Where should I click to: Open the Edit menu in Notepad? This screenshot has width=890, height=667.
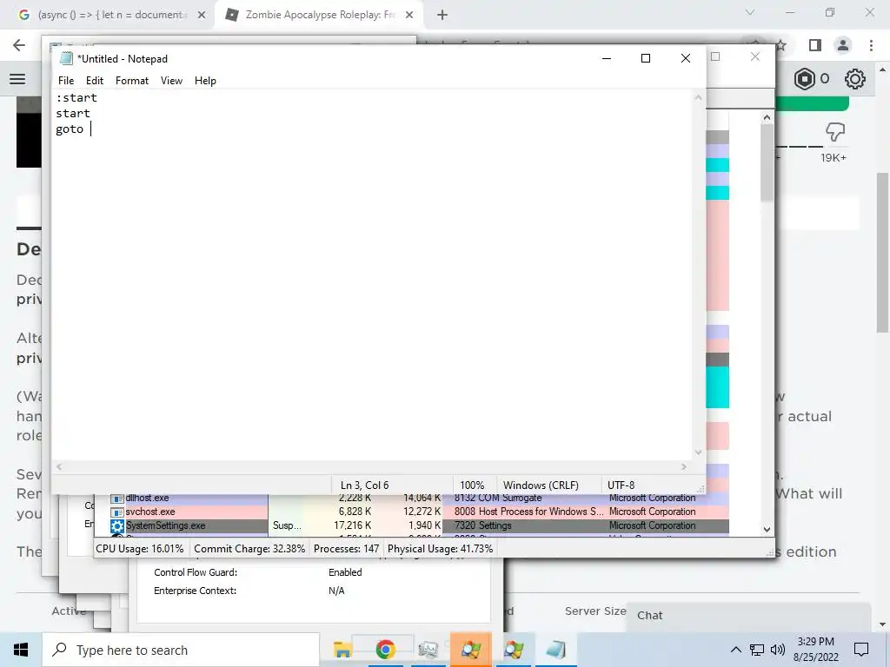point(94,81)
